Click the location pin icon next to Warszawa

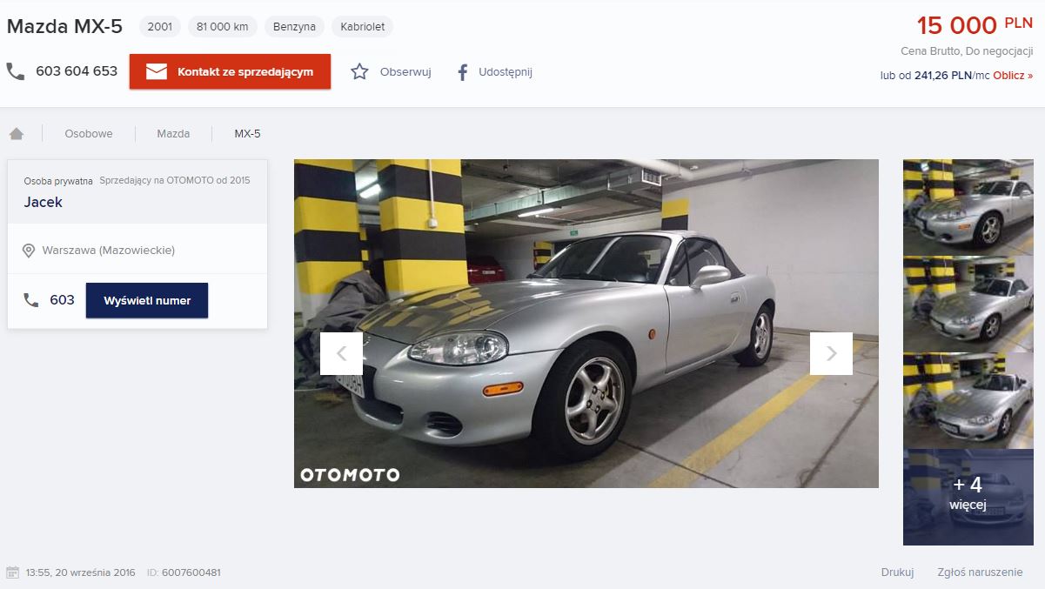tap(30, 251)
